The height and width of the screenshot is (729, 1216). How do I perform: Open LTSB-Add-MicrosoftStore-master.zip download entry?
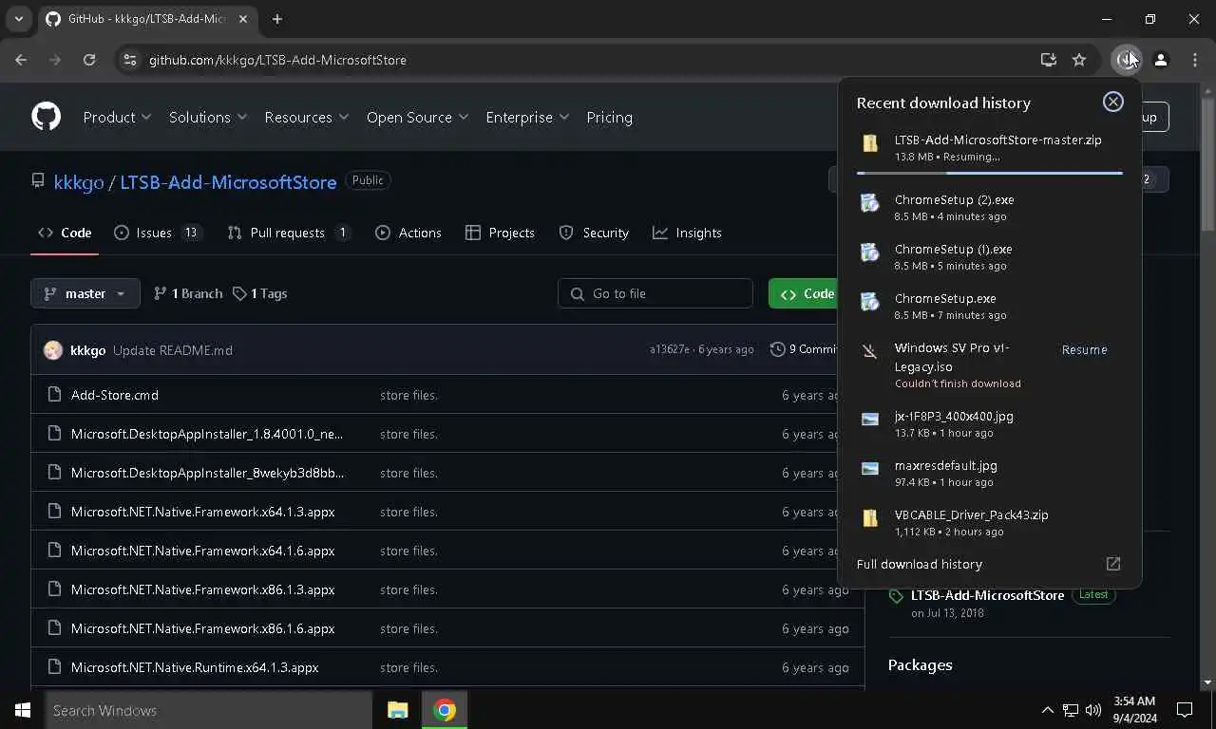coord(990,147)
